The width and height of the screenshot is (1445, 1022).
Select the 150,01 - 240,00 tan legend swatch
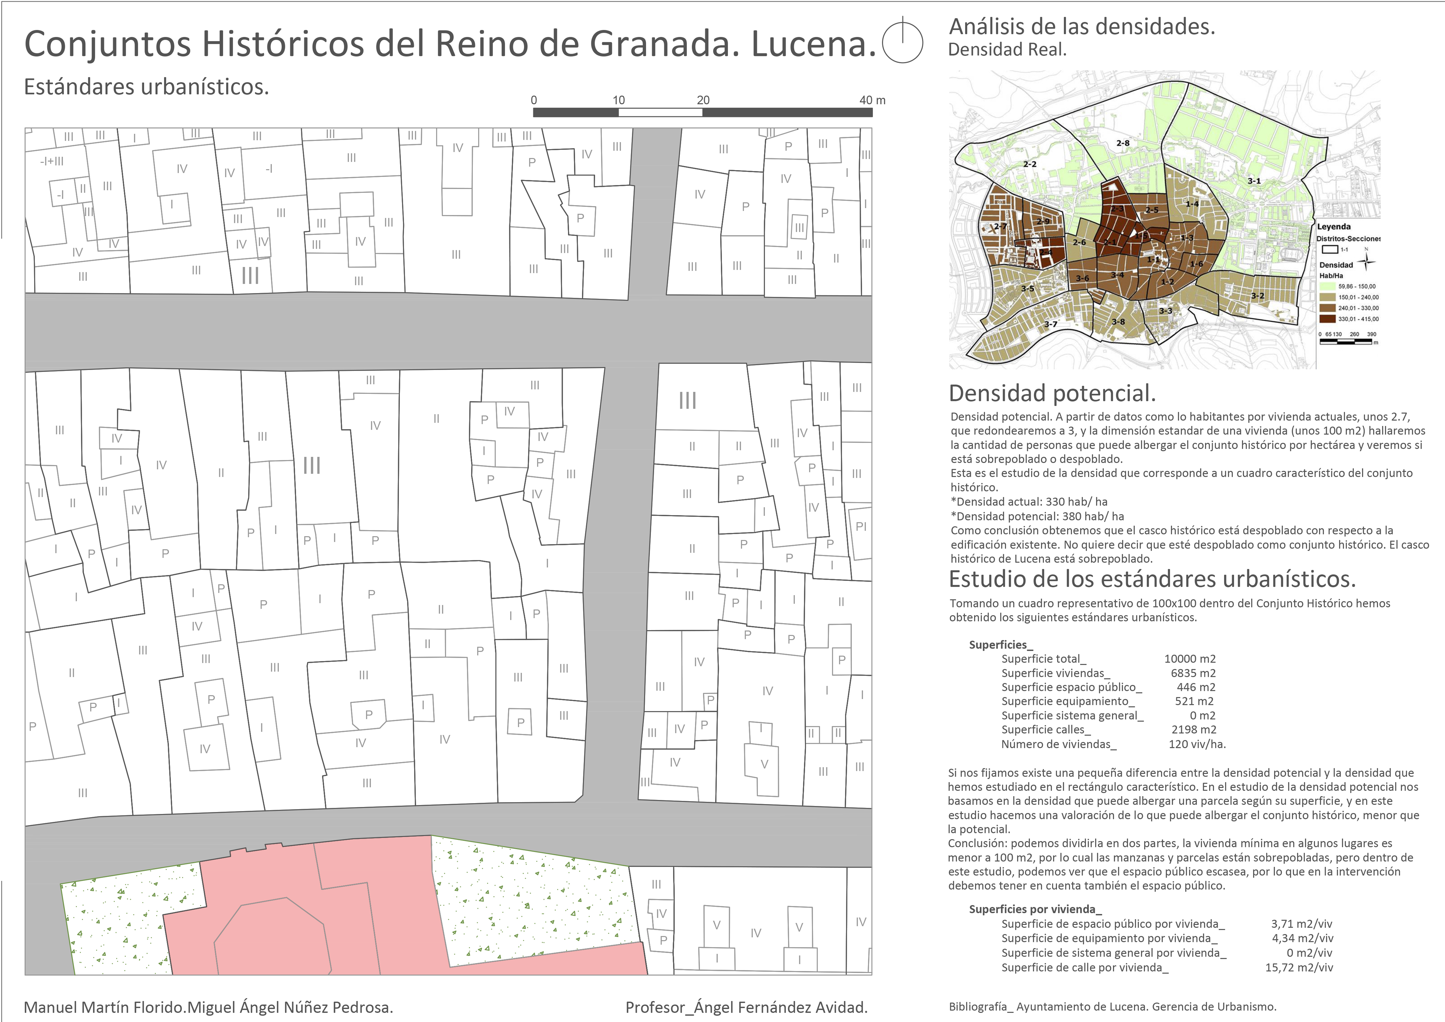[1327, 297]
